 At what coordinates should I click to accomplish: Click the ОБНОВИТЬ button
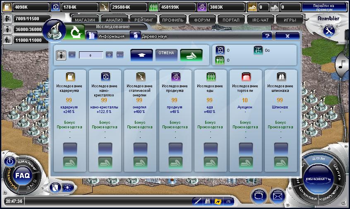pos(318,179)
